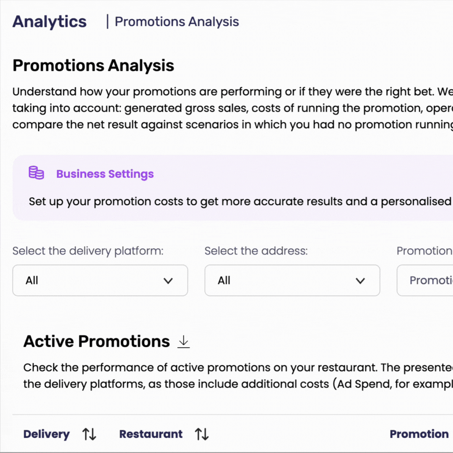Click the 'Set up your promotion costs' banner text
Image resolution: width=453 pixels, height=453 pixels.
point(240,201)
